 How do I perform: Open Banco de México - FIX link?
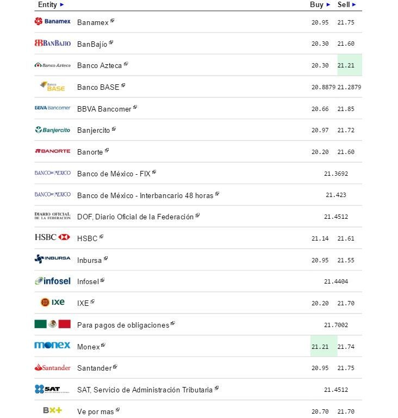(114, 174)
